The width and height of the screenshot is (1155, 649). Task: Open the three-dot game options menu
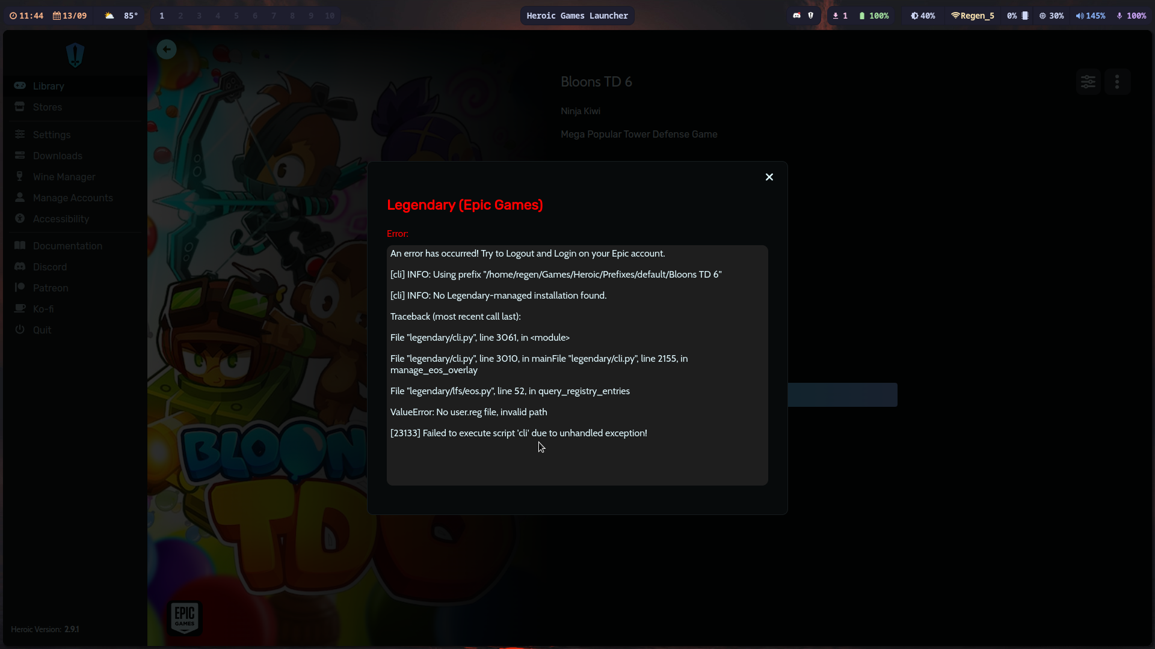[1117, 82]
